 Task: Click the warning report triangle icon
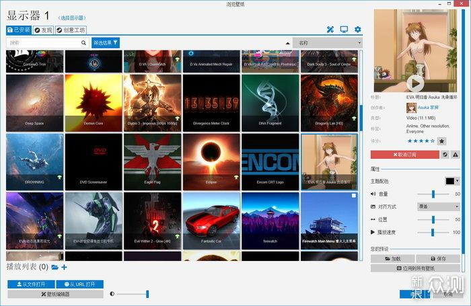tap(456, 155)
